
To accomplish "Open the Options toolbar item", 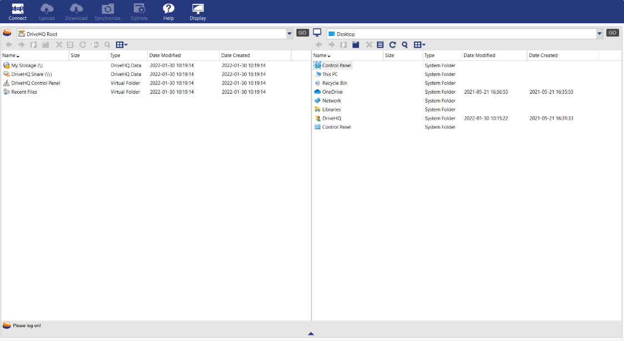I will click(x=139, y=12).
